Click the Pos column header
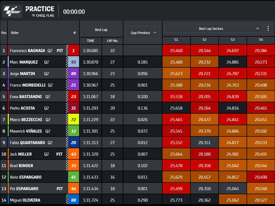Image resolution: width=275 pixels, height=206 pixels. click(4, 33)
